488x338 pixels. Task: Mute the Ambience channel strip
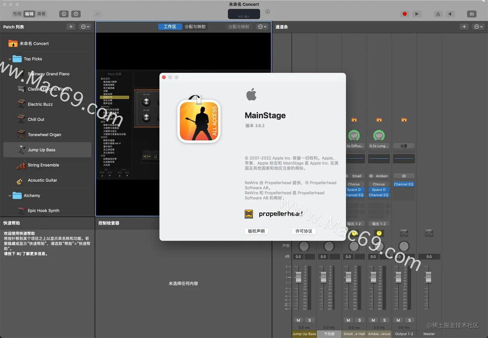click(373, 320)
